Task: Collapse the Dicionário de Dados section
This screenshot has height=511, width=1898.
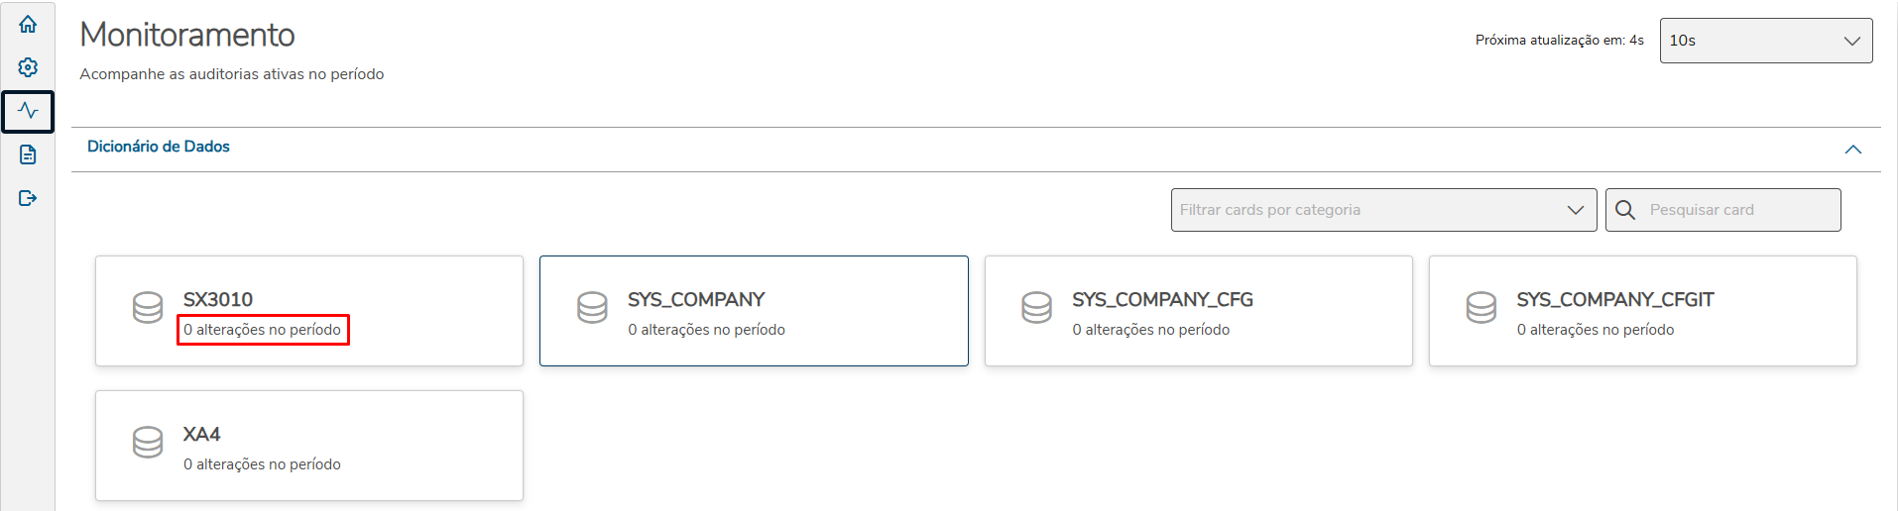Action: click(x=1852, y=150)
